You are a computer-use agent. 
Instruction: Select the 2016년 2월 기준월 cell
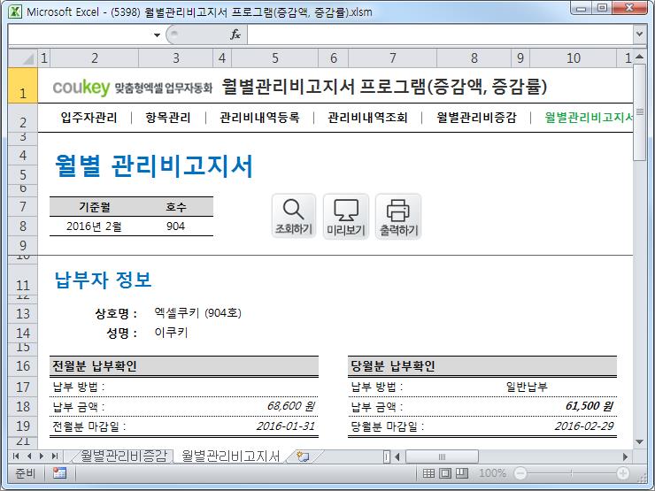point(94,226)
